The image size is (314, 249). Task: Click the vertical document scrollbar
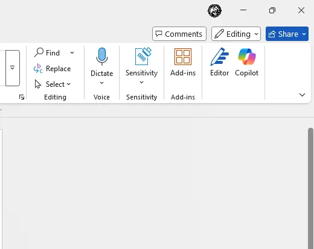(310, 188)
